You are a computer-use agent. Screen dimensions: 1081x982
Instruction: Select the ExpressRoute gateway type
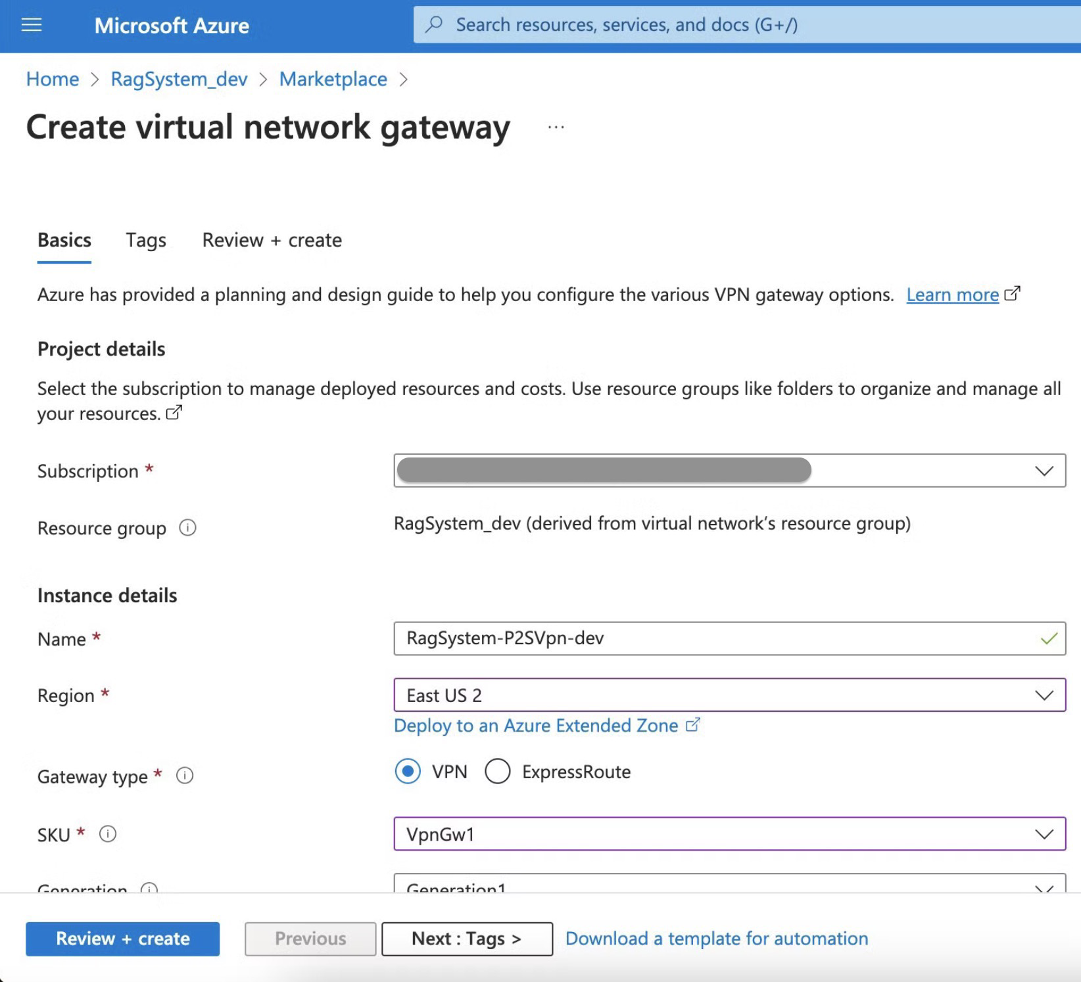tap(498, 771)
